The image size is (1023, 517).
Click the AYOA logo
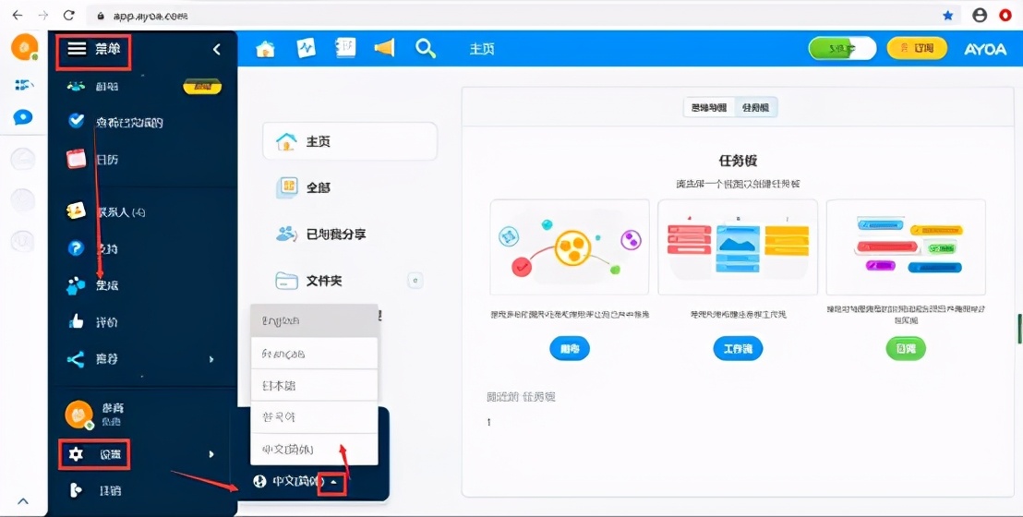coord(985,49)
